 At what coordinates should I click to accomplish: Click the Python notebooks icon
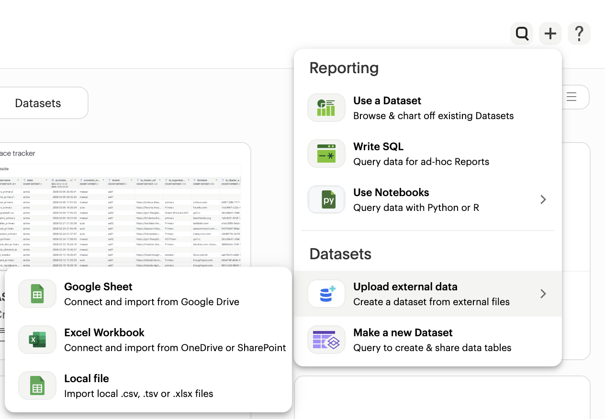click(x=326, y=199)
